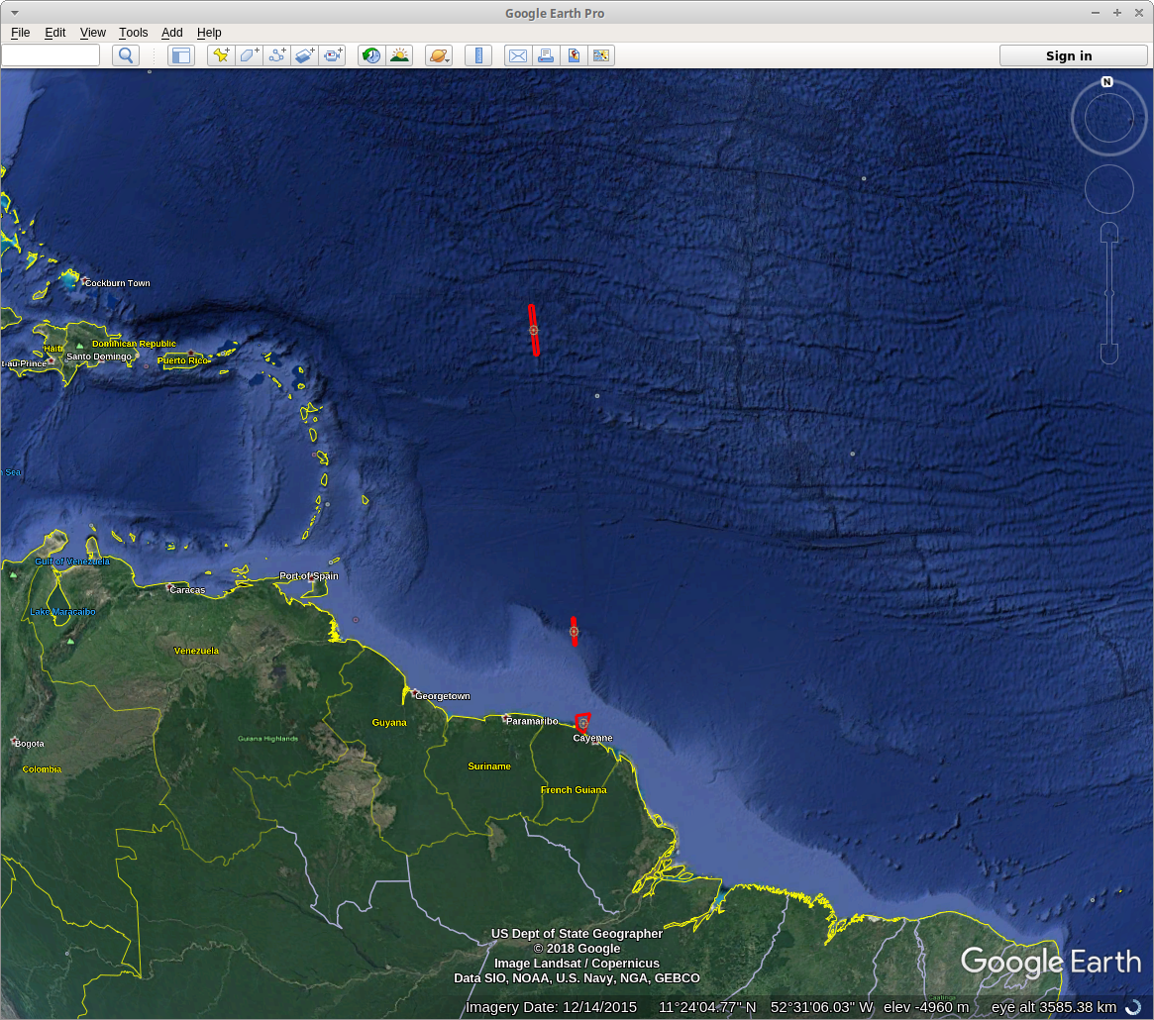Open the Add menu
Screen dimensions: 1154x1020
172,33
